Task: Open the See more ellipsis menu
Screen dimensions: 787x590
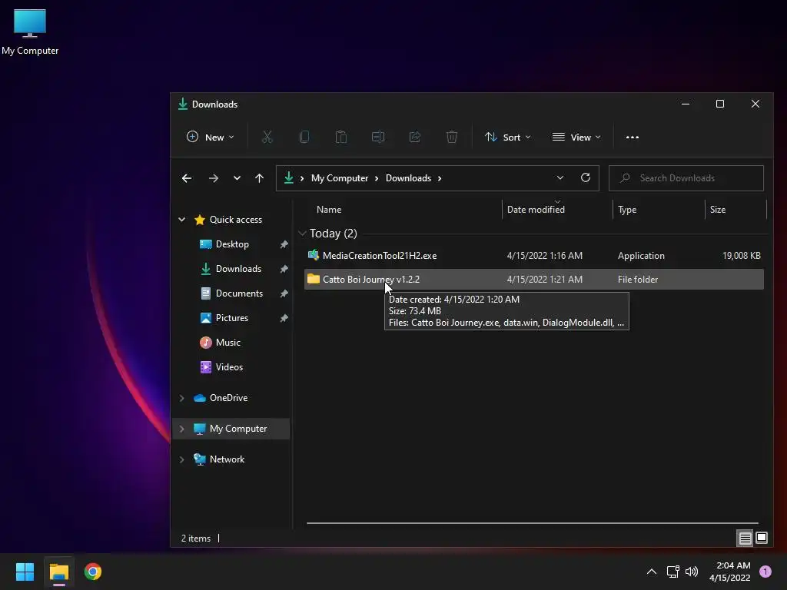Action: coord(633,138)
